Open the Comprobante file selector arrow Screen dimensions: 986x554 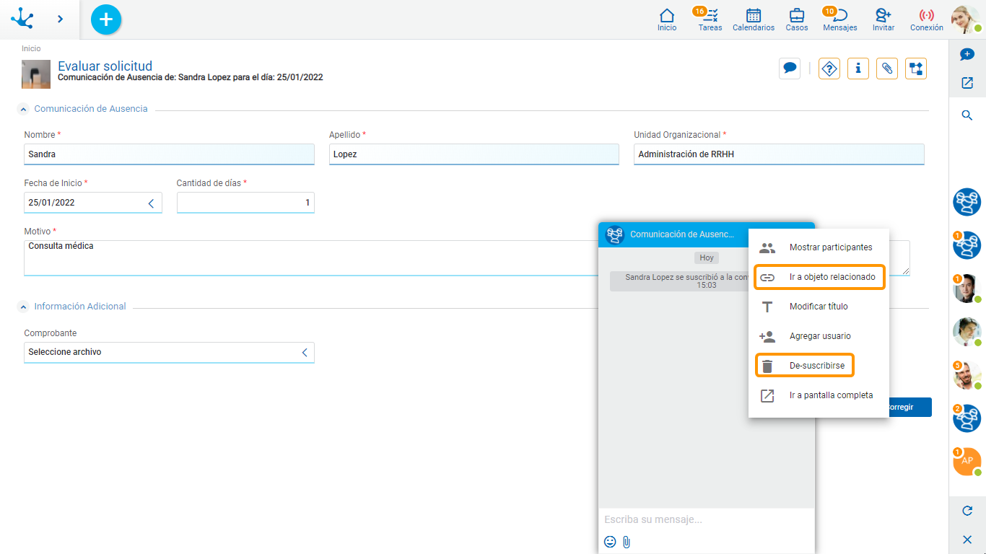tap(305, 353)
